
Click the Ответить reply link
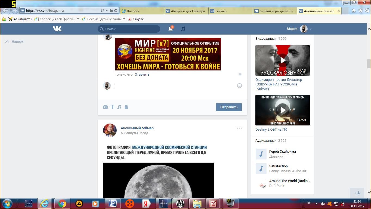(142, 74)
